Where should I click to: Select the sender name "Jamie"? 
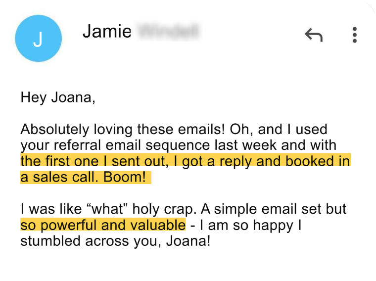click(x=107, y=32)
